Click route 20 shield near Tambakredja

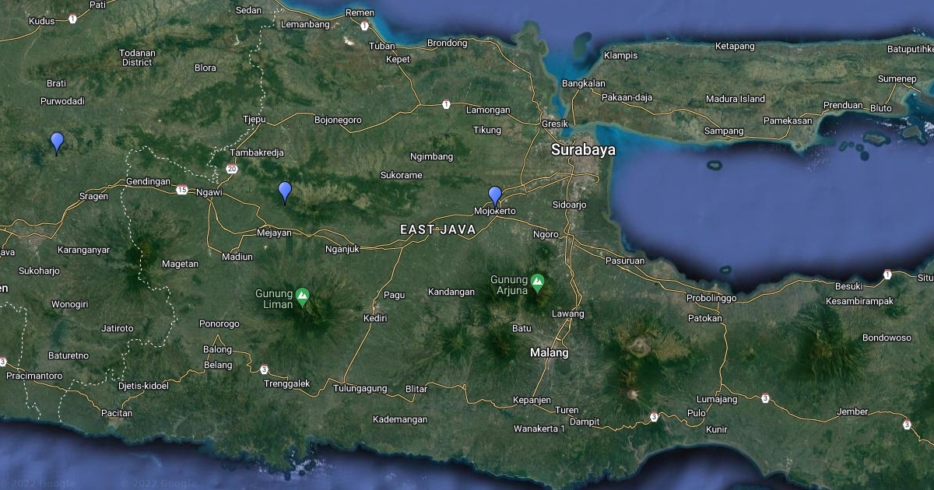pyautogui.click(x=232, y=169)
